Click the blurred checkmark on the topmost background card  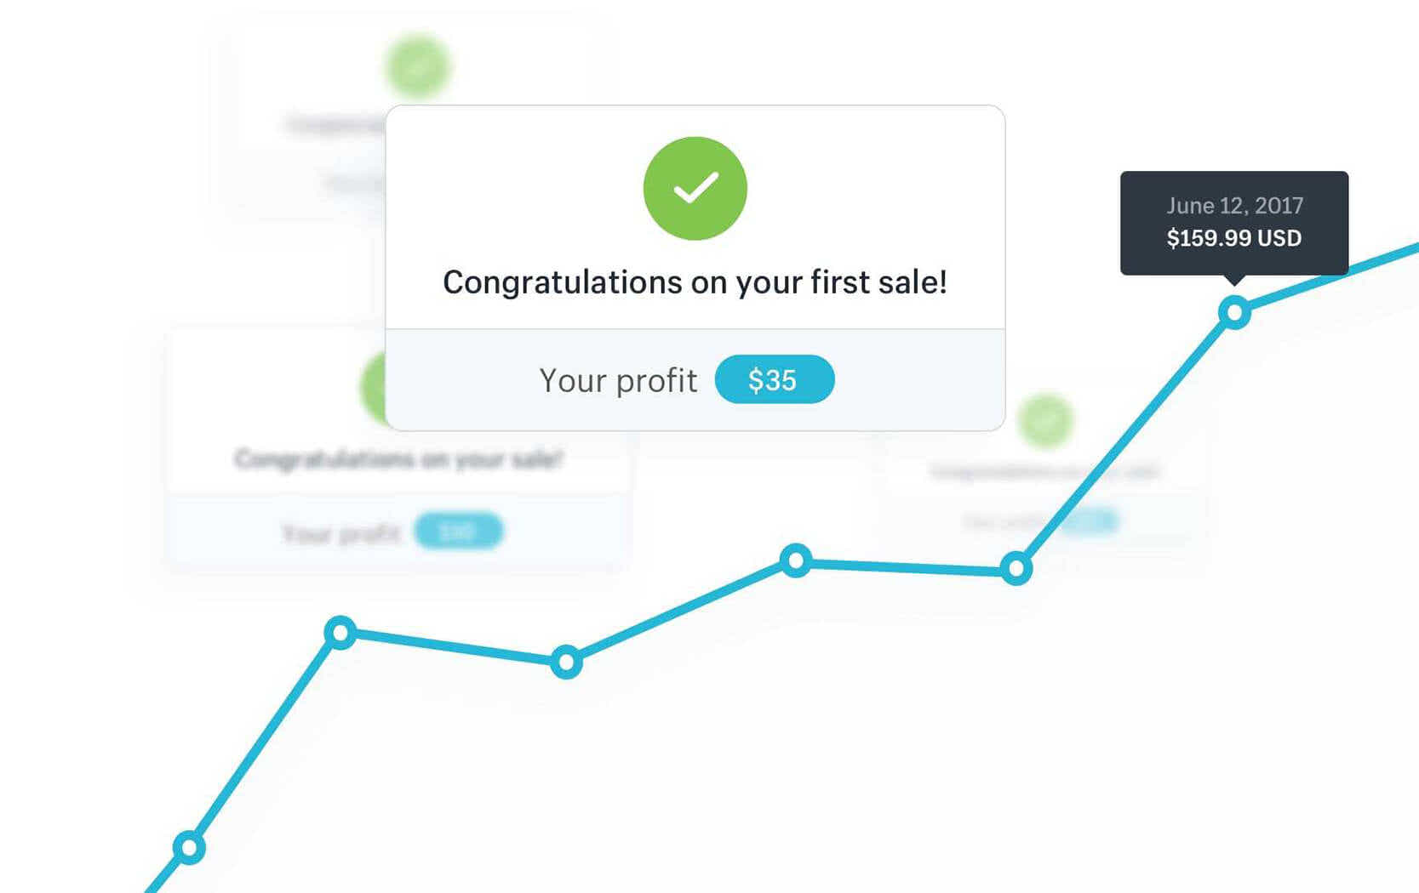tap(417, 65)
